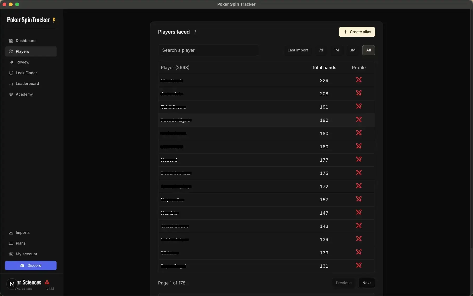Viewport: 473px width, 296px height.
Task: Open Academy with the graduation cap icon
Action: [x=11, y=94]
